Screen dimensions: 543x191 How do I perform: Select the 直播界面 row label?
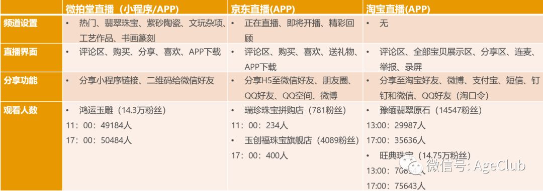(x=21, y=52)
